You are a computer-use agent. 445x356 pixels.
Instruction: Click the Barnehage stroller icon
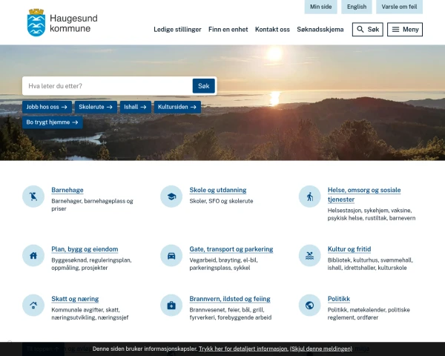pos(33,197)
